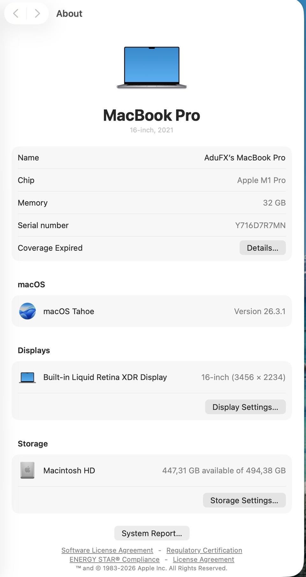Open the Regulatory Certification link
This screenshot has width=306, height=577.
[x=204, y=550]
